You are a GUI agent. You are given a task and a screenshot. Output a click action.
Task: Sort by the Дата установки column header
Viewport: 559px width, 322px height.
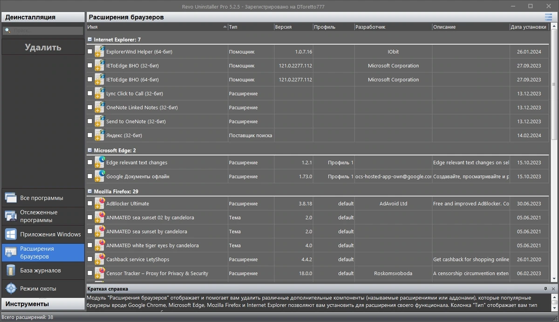[x=529, y=27]
